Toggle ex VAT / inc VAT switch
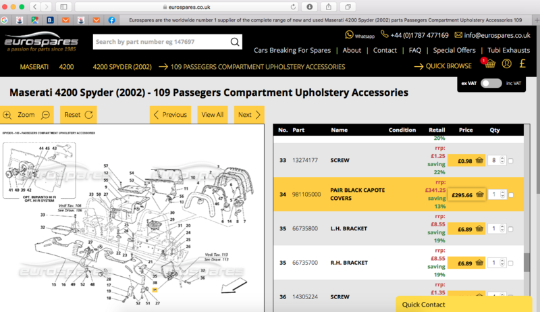 491,83
